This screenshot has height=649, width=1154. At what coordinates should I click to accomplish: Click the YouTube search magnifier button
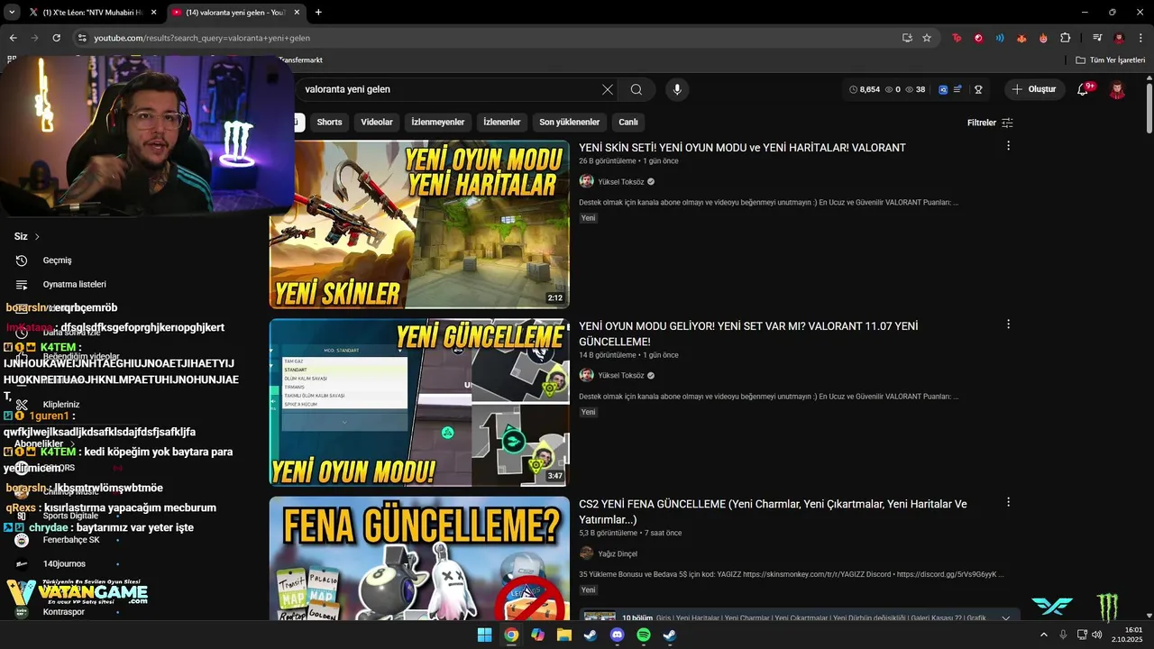[637, 89]
